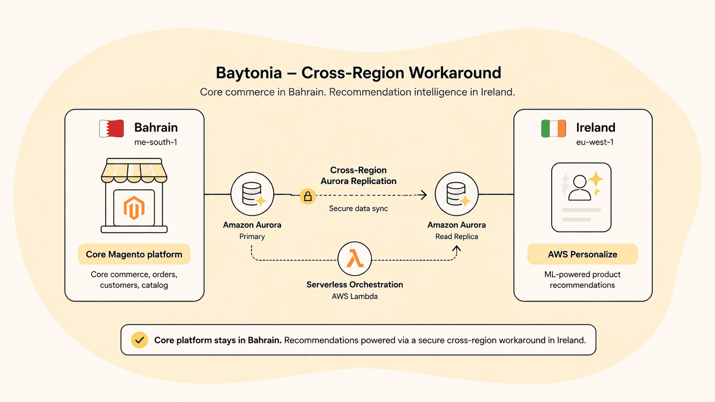715x402 pixels.
Task: Click the Read Replica caption
Action: 457,237
